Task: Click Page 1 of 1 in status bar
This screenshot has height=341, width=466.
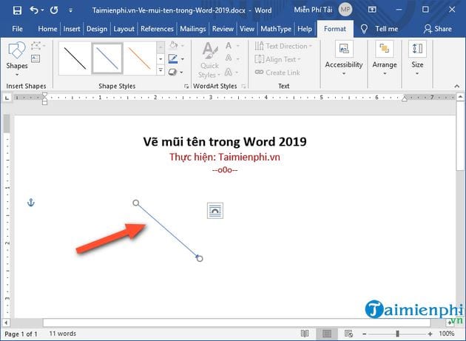Action: (21, 334)
